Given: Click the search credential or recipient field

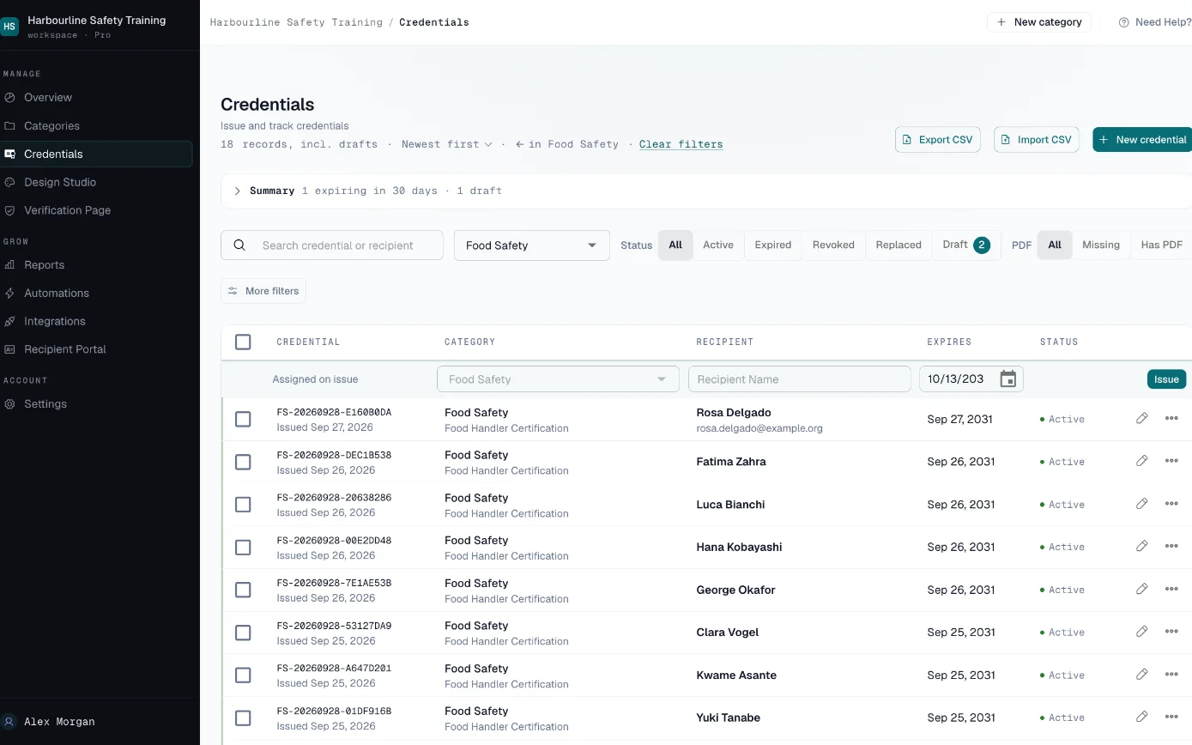Looking at the screenshot, I should coord(332,245).
